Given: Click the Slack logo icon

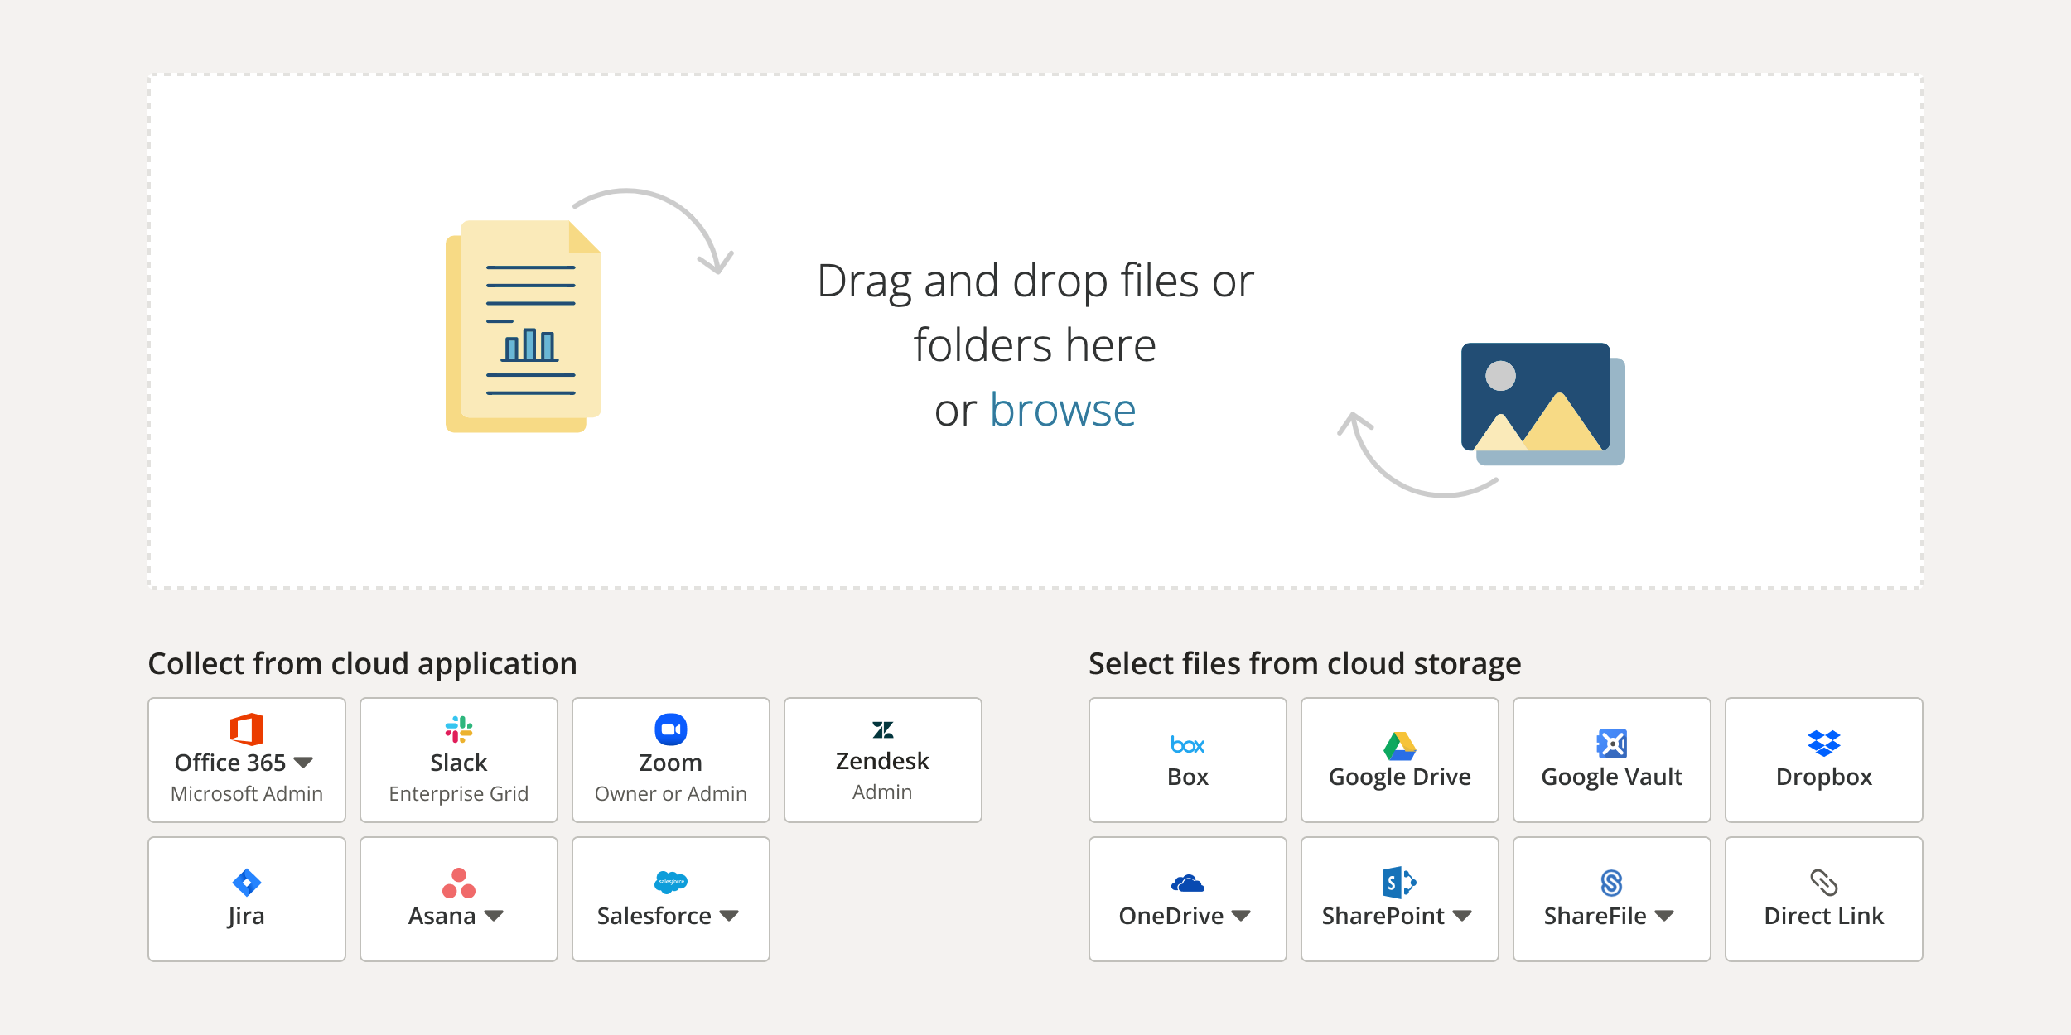Looking at the screenshot, I should pos(458,729).
